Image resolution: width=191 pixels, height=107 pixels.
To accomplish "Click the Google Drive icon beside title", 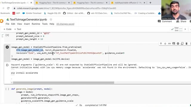I will coord(8,19).
